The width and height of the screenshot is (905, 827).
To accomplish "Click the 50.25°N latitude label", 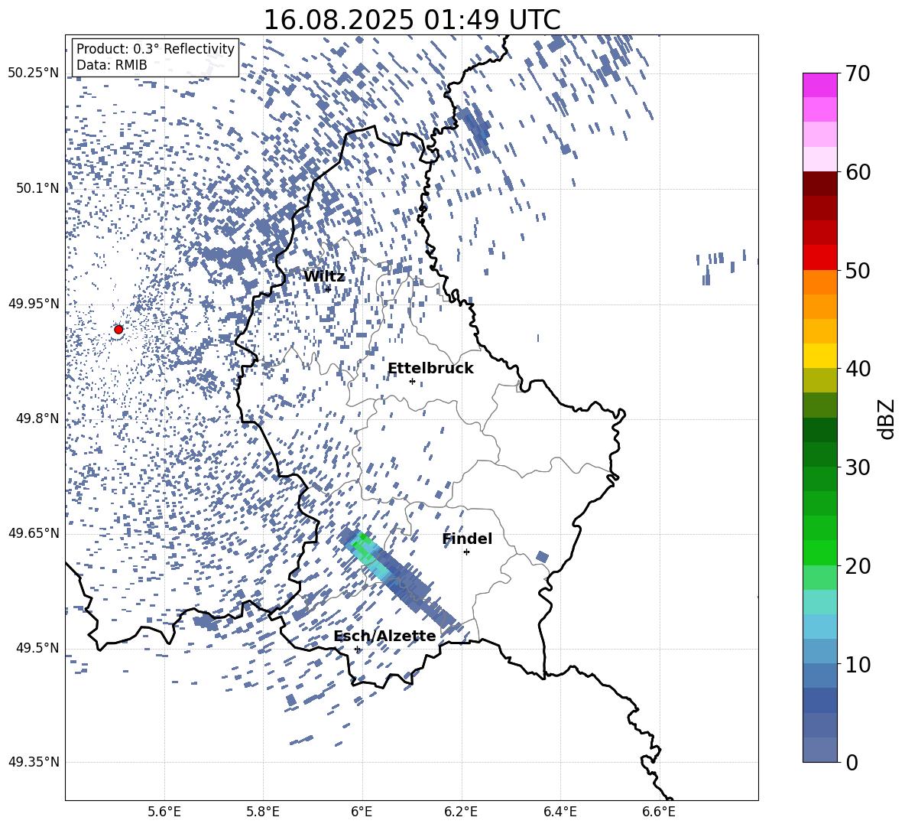I will point(34,73).
